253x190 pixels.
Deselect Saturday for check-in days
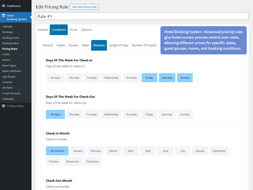(167, 78)
